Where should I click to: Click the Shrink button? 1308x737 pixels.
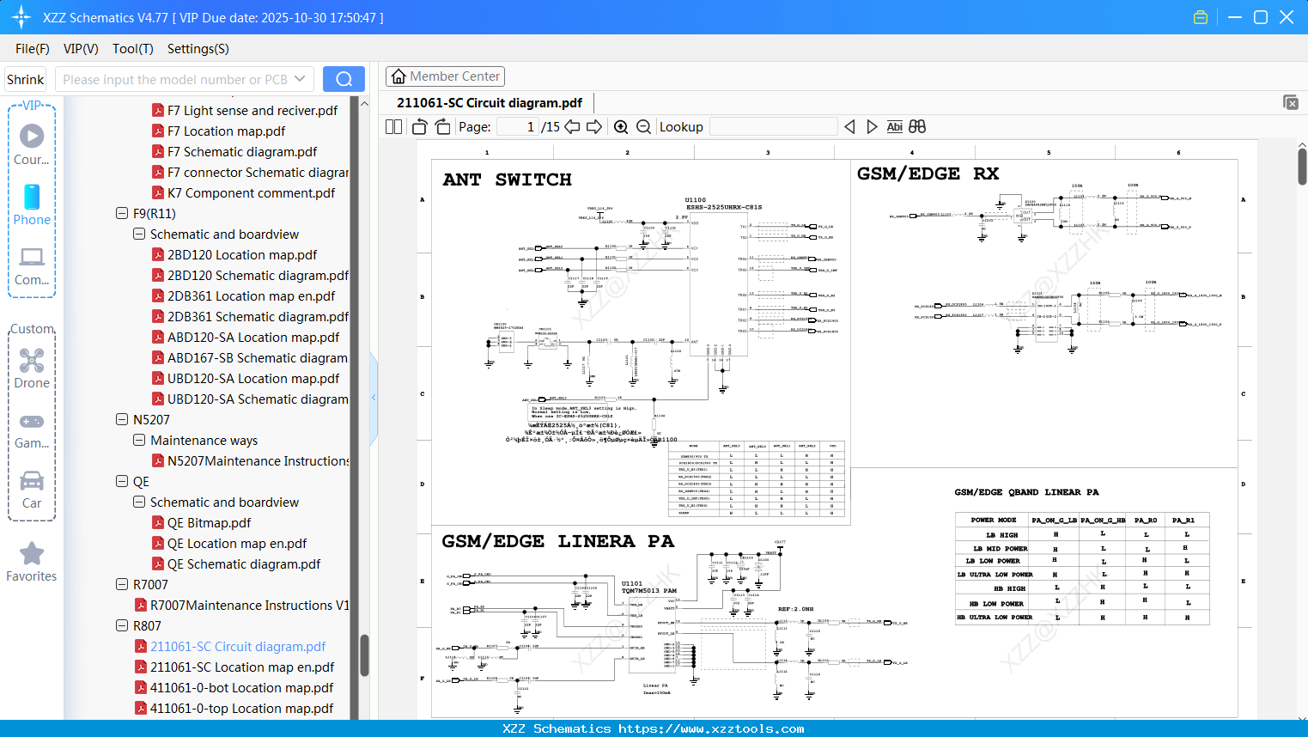click(x=26, y=79)
